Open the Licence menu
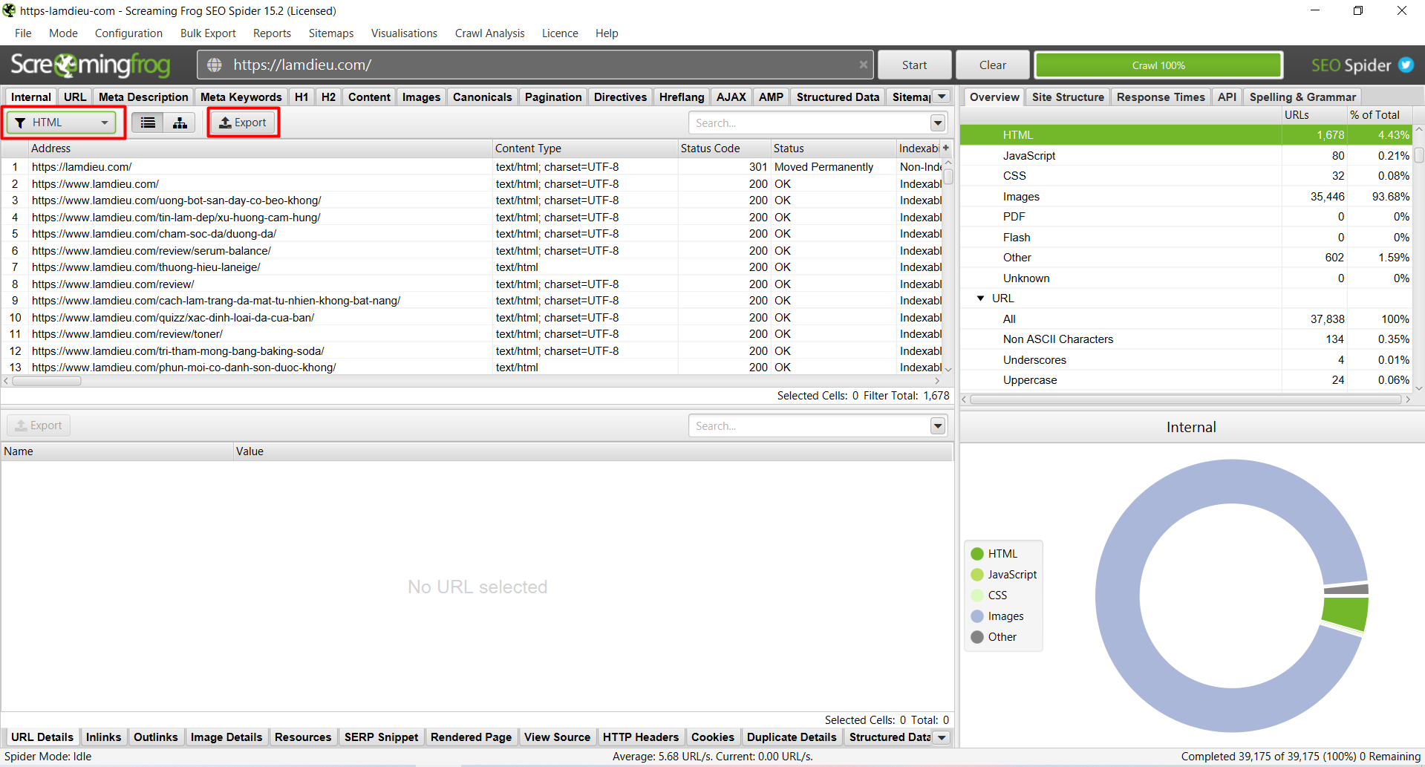Screen dimensions: 1425x767 (x=560, y=33)
